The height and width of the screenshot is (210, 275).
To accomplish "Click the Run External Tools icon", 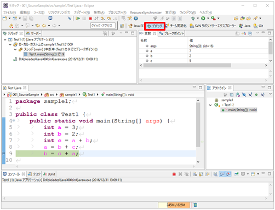I will (213, 18).
